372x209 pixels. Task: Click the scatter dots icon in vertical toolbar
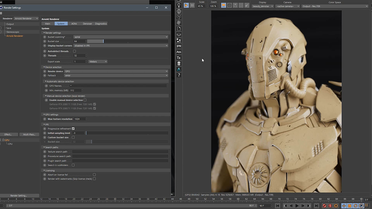click(179, 40)
